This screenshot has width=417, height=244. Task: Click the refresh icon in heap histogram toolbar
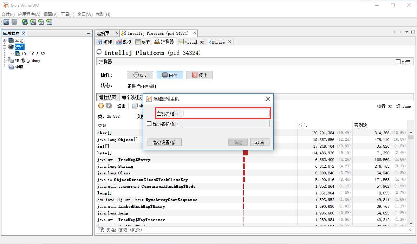[109, 106]
